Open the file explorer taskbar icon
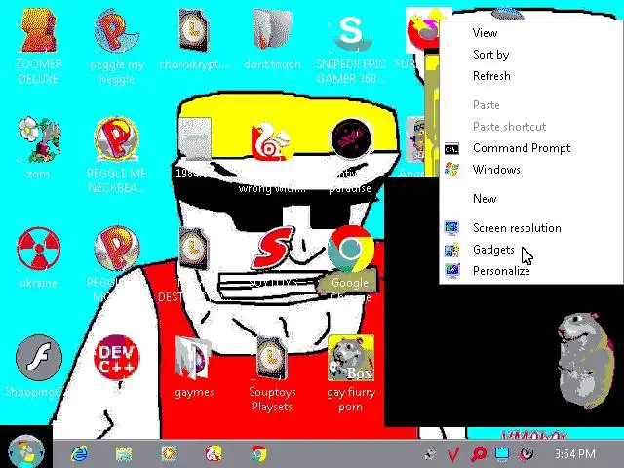This screenshot has height=468, width=624. 124,453
